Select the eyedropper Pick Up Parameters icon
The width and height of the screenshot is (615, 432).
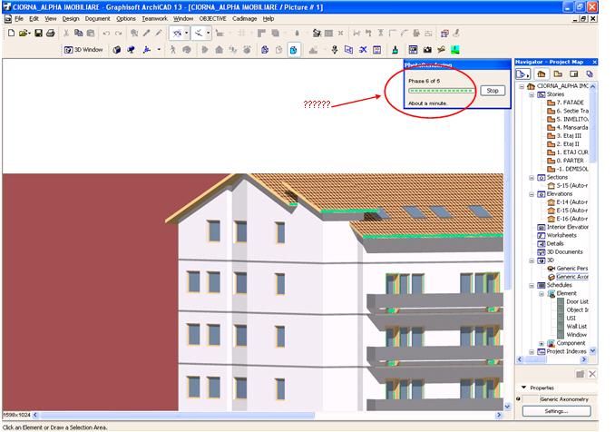tap(146, 34)
